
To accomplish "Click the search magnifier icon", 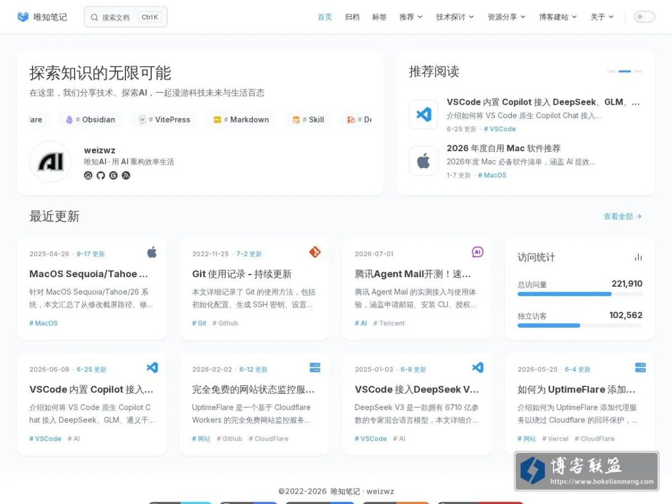I will pos(95,17).
